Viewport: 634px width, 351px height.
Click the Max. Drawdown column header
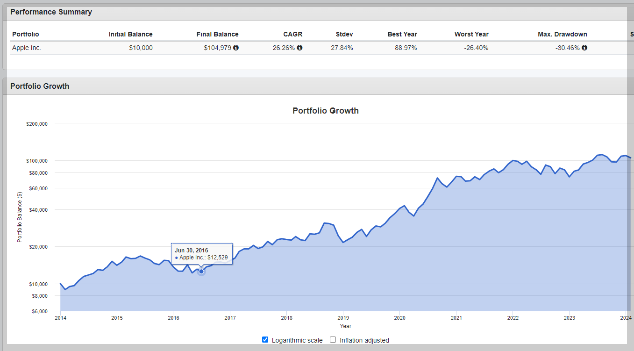pyautogui.click(x=563, y=34)
